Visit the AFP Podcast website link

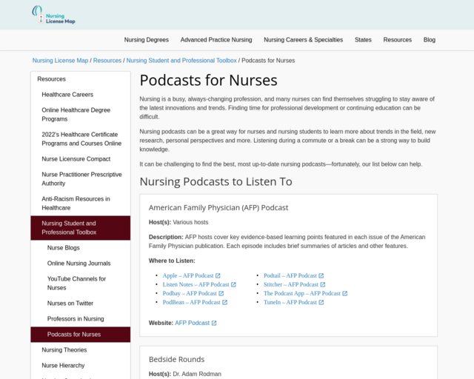tap(193, 323)
